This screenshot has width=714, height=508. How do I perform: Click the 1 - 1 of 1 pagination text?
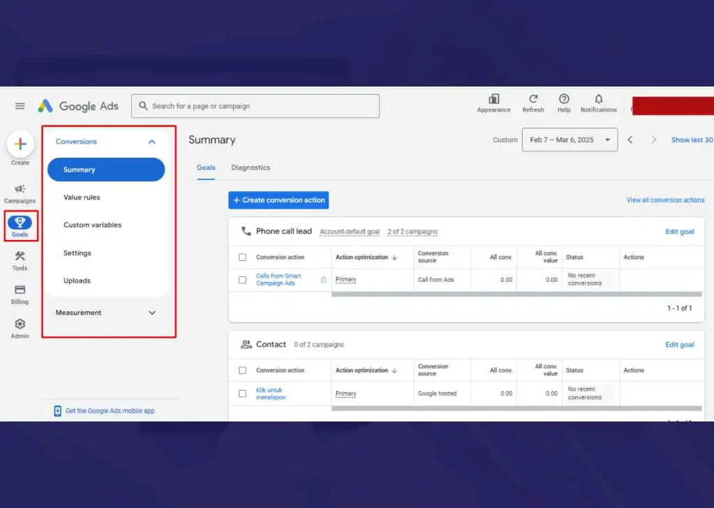point(679,308)
